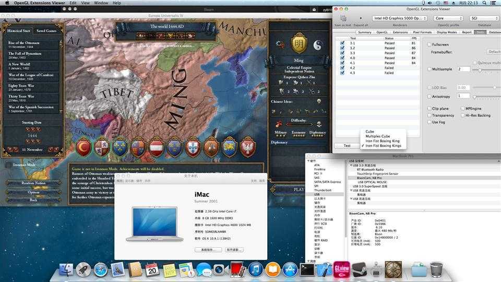Uncheck the 3.1 test checkbox

click(x=342, y=43)
